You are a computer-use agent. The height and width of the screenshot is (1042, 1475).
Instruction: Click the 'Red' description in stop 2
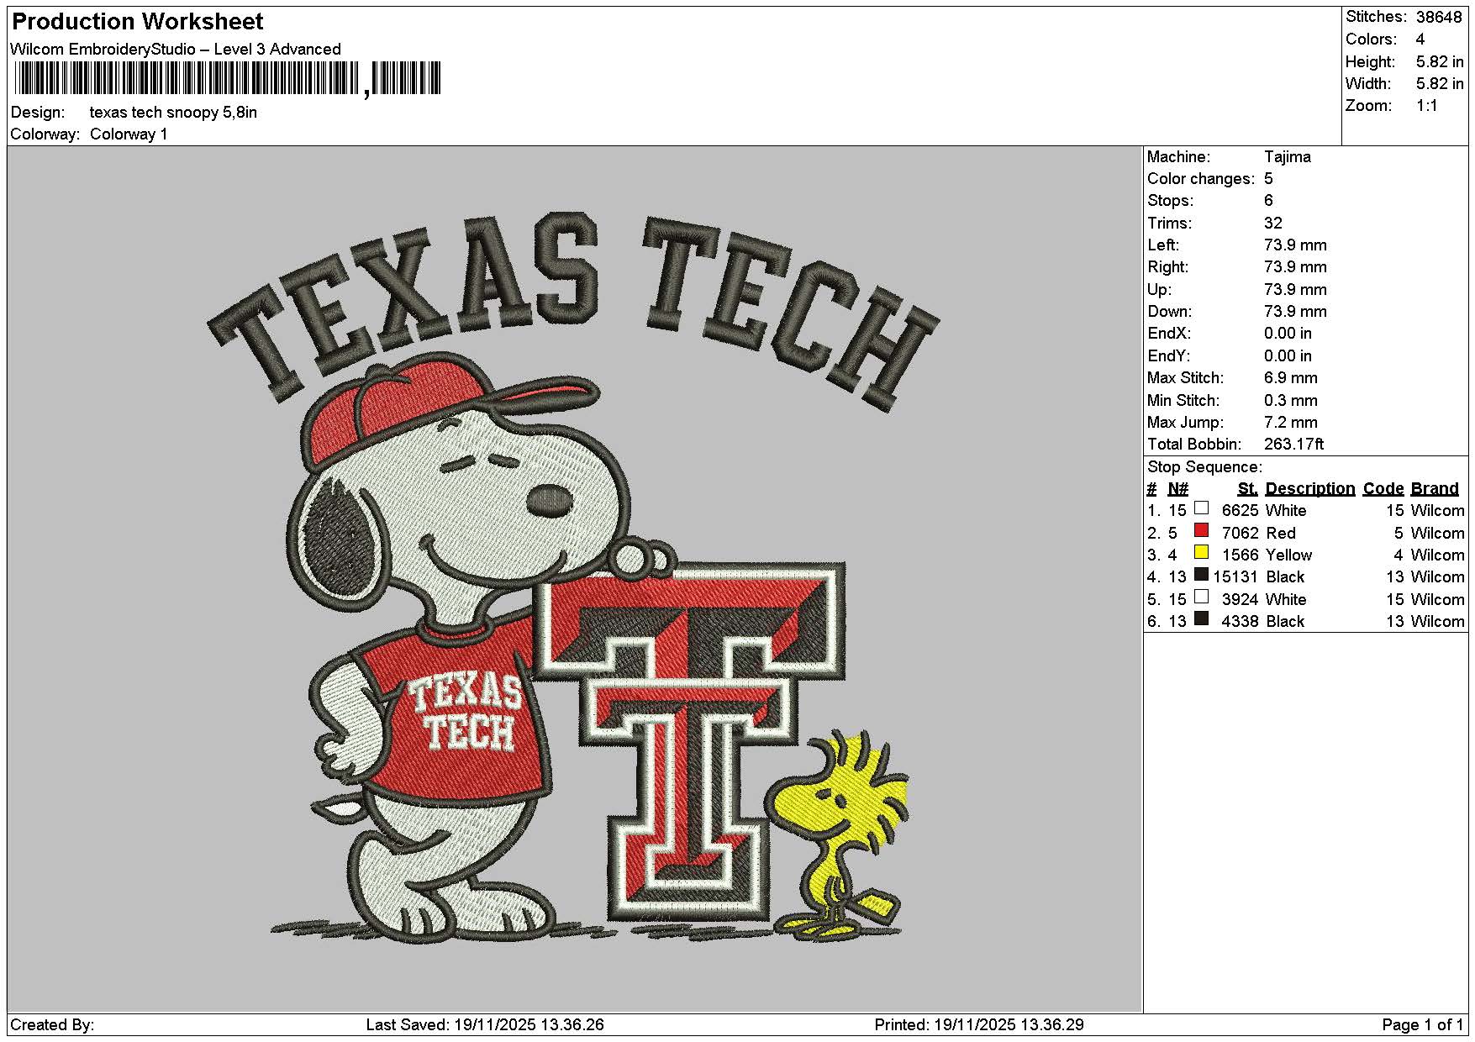pos(1281,533)
